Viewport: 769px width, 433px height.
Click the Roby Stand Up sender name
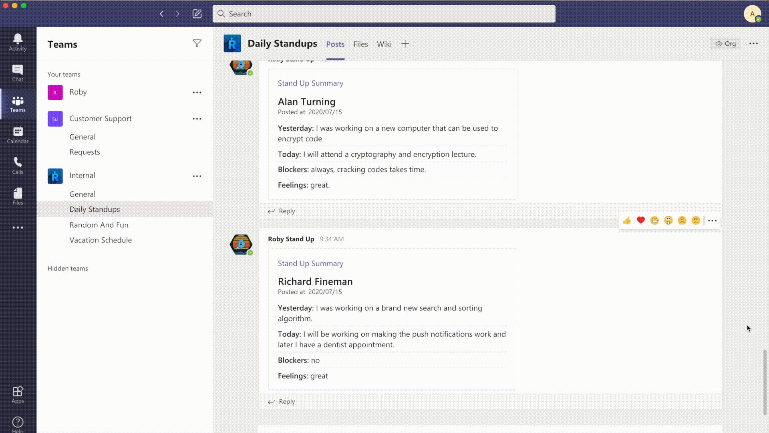[291, 239]
